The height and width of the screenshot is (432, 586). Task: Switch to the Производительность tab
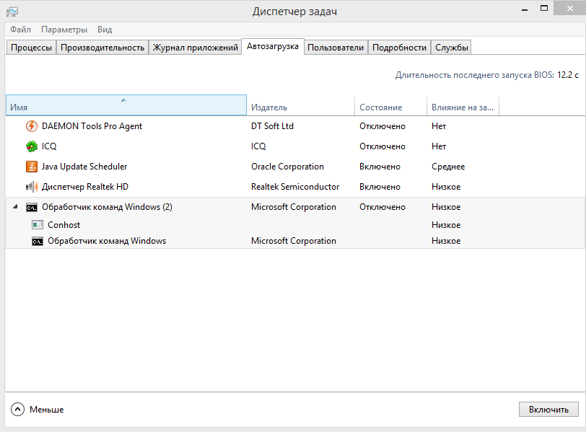(102, 48)
